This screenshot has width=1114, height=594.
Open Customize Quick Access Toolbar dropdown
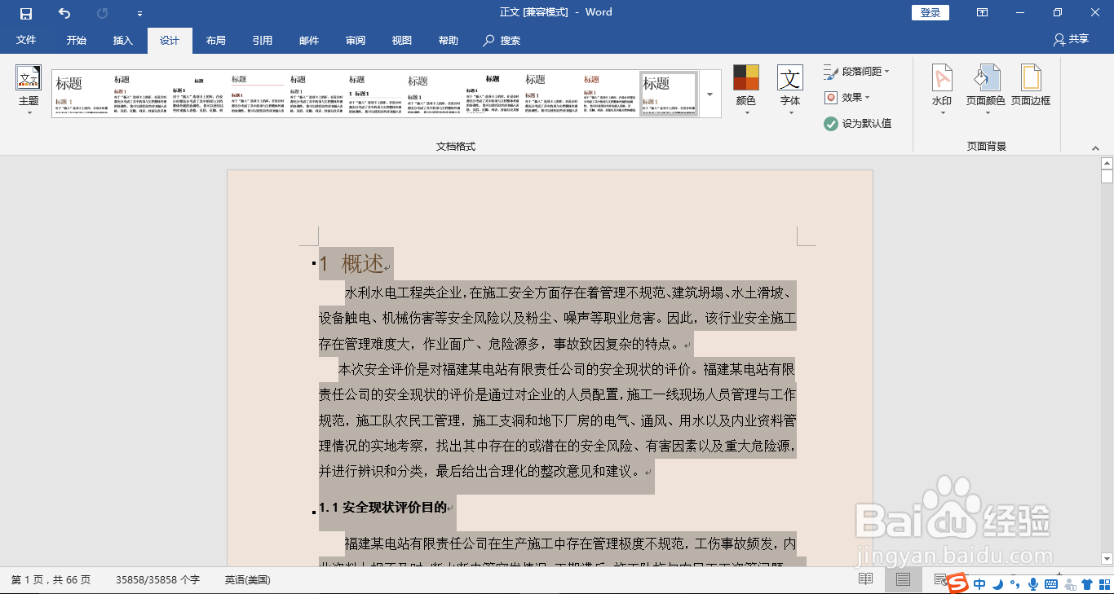click(x=139, y=14)
